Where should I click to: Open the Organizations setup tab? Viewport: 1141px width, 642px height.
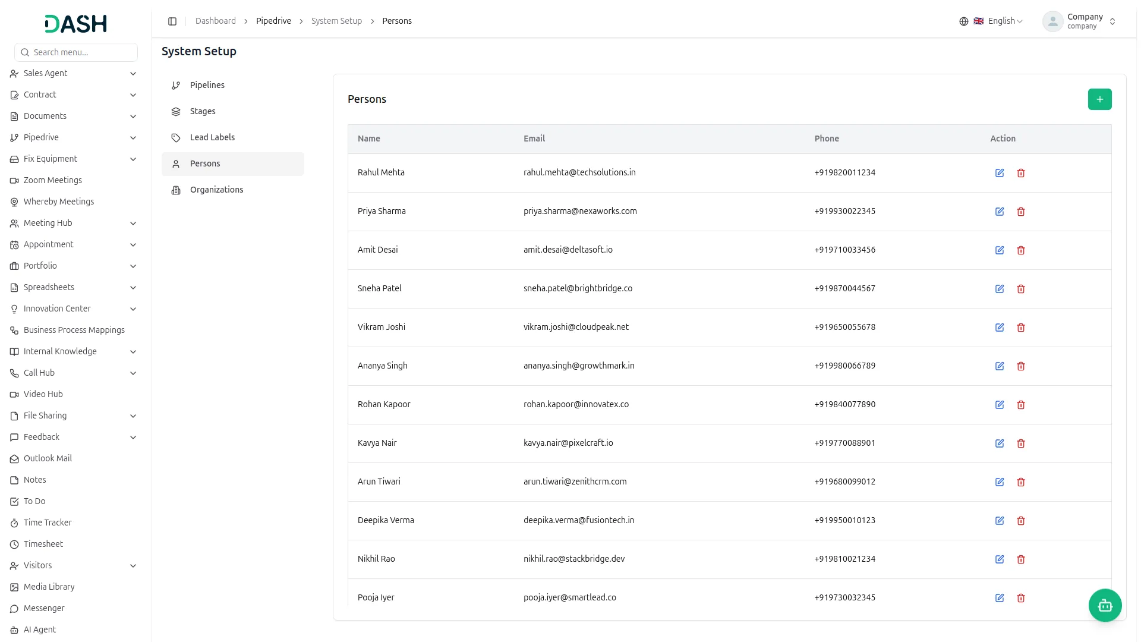(233, 190)
